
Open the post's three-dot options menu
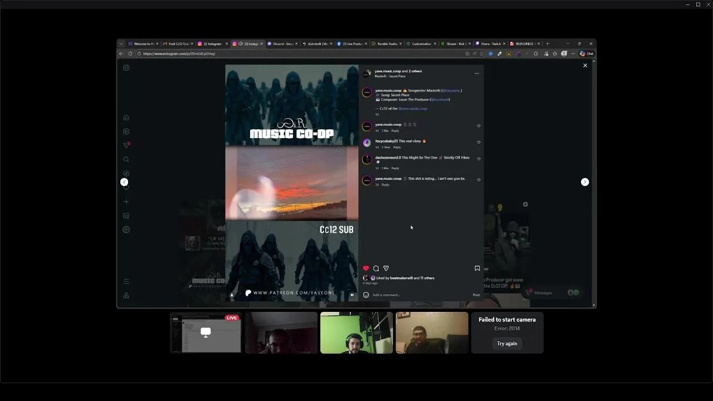(477, 74)
